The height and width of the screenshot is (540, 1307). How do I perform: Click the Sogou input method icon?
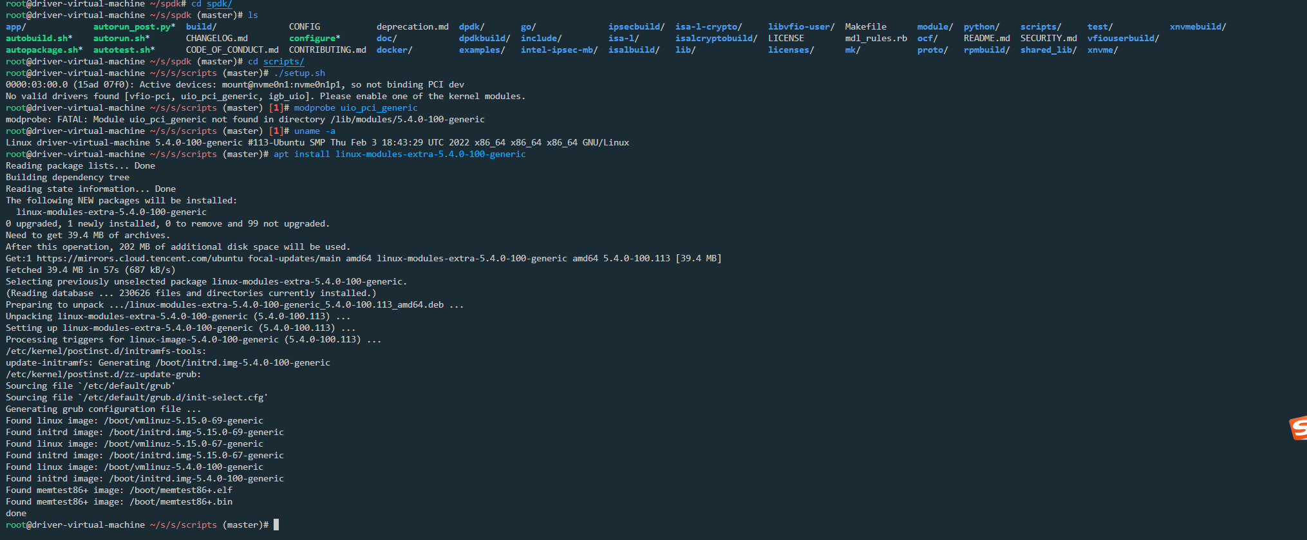[x=1299, y=428]
